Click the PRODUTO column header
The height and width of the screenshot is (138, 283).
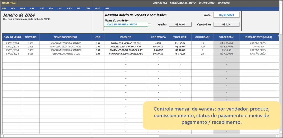coord(126,37)
